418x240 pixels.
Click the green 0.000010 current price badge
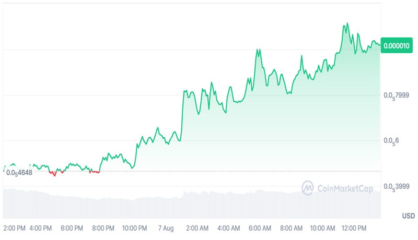pos(397,45)
